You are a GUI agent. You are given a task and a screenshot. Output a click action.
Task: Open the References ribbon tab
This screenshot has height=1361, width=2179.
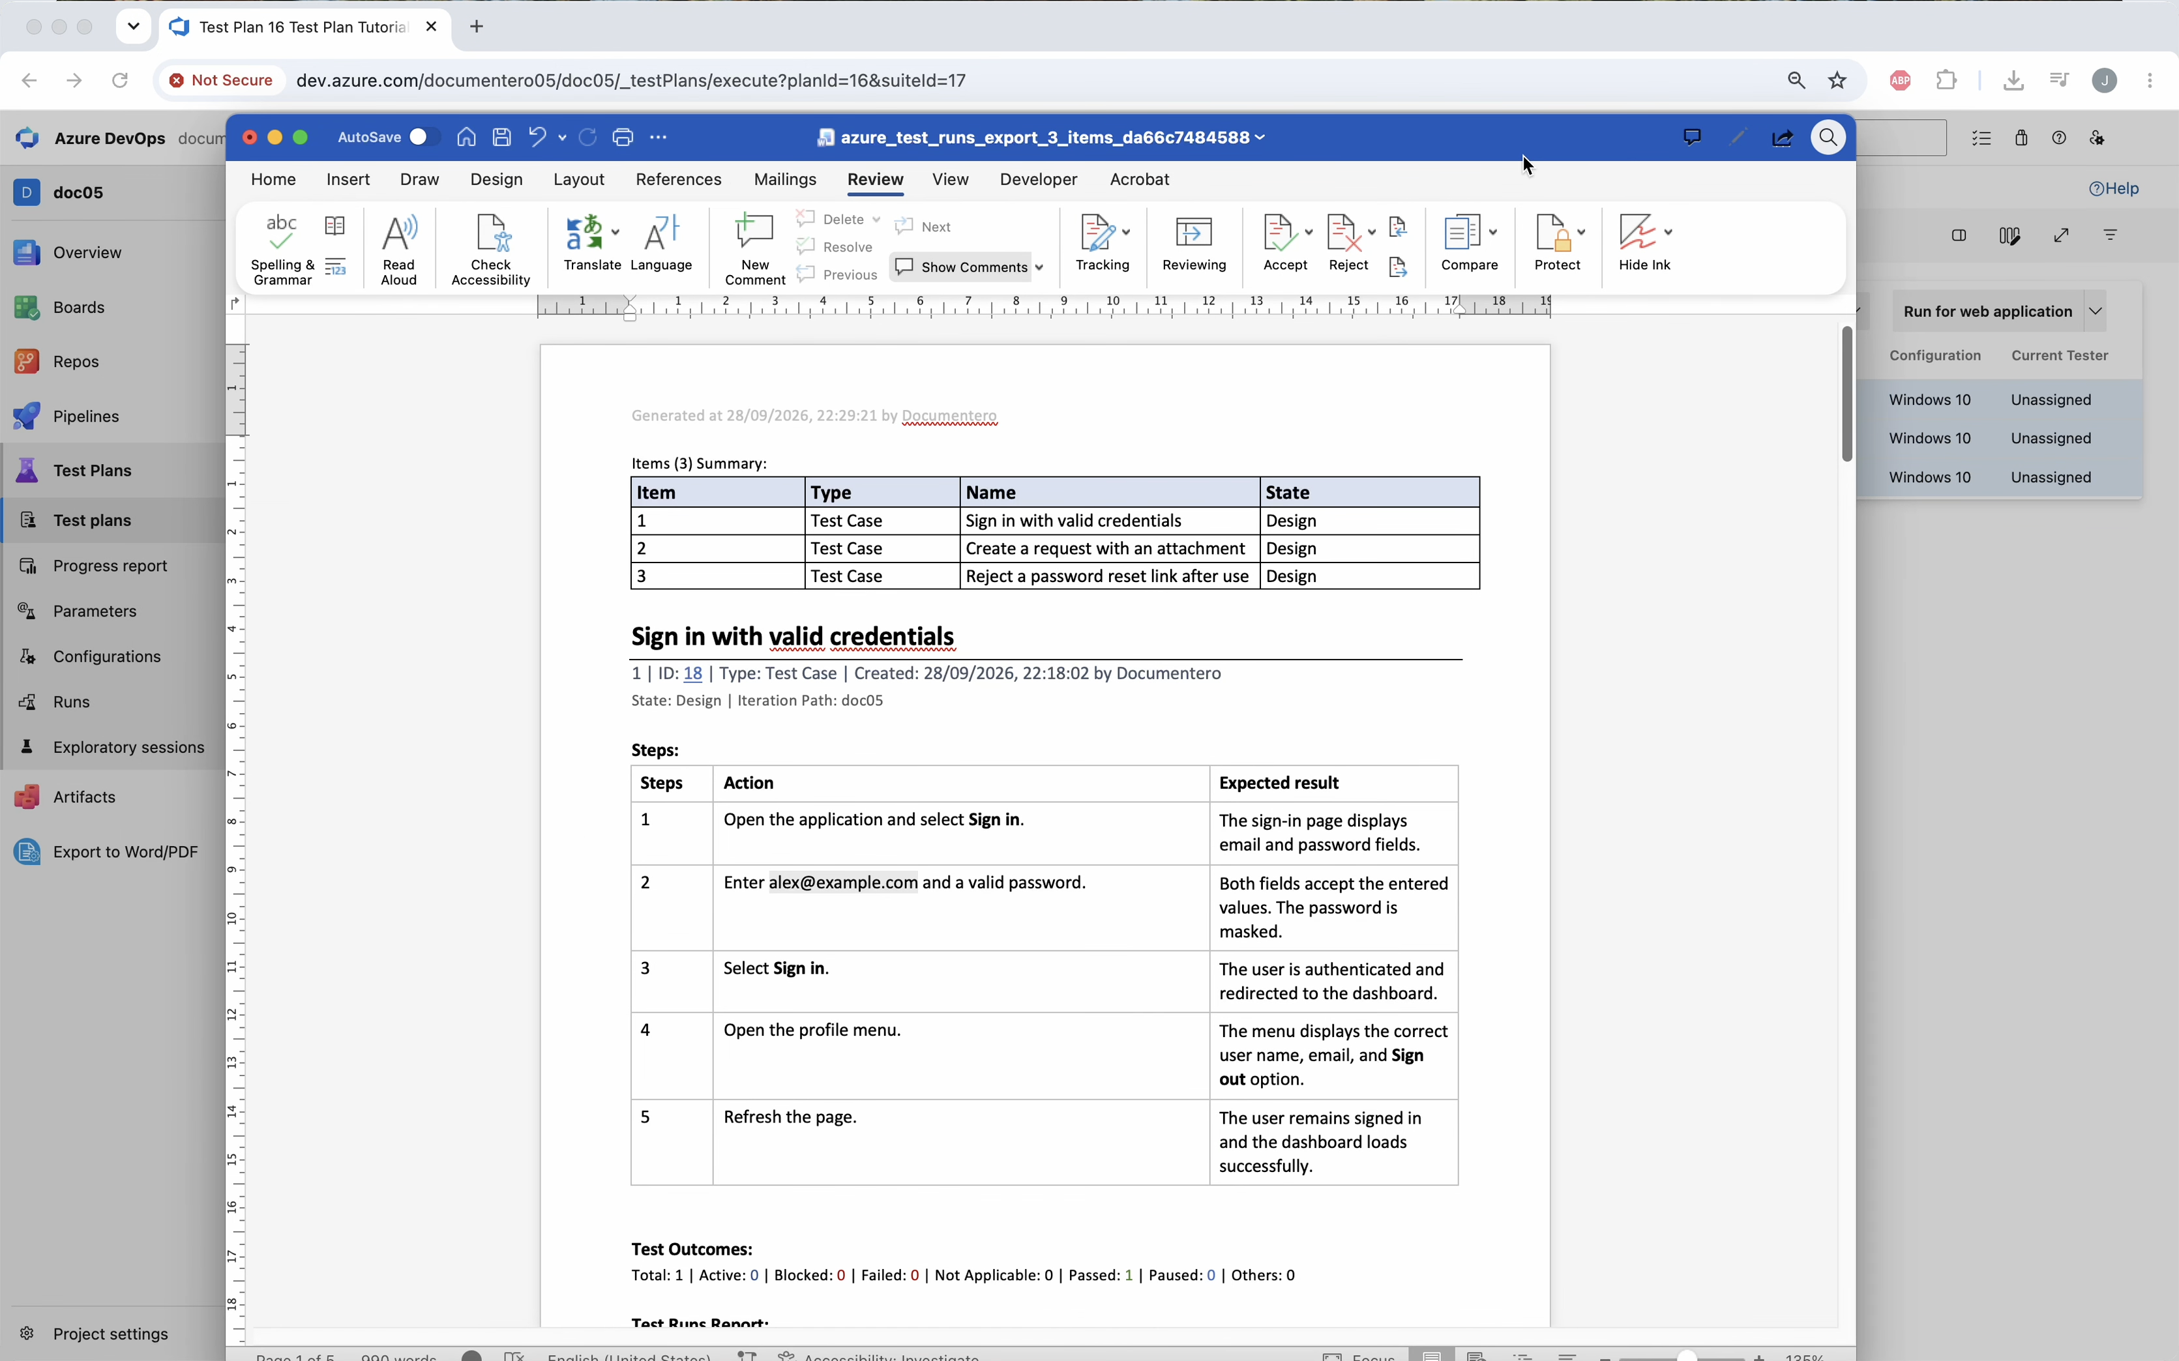[x=678, y=179]
